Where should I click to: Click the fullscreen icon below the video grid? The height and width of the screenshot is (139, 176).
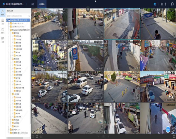tap(173, 137)
